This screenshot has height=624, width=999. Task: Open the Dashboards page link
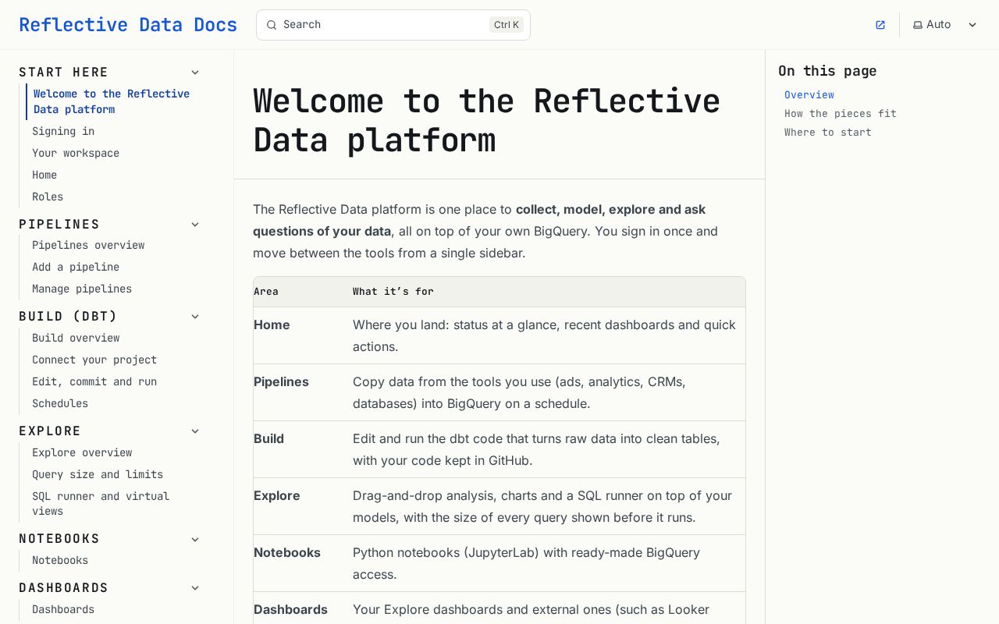(63, 609)
